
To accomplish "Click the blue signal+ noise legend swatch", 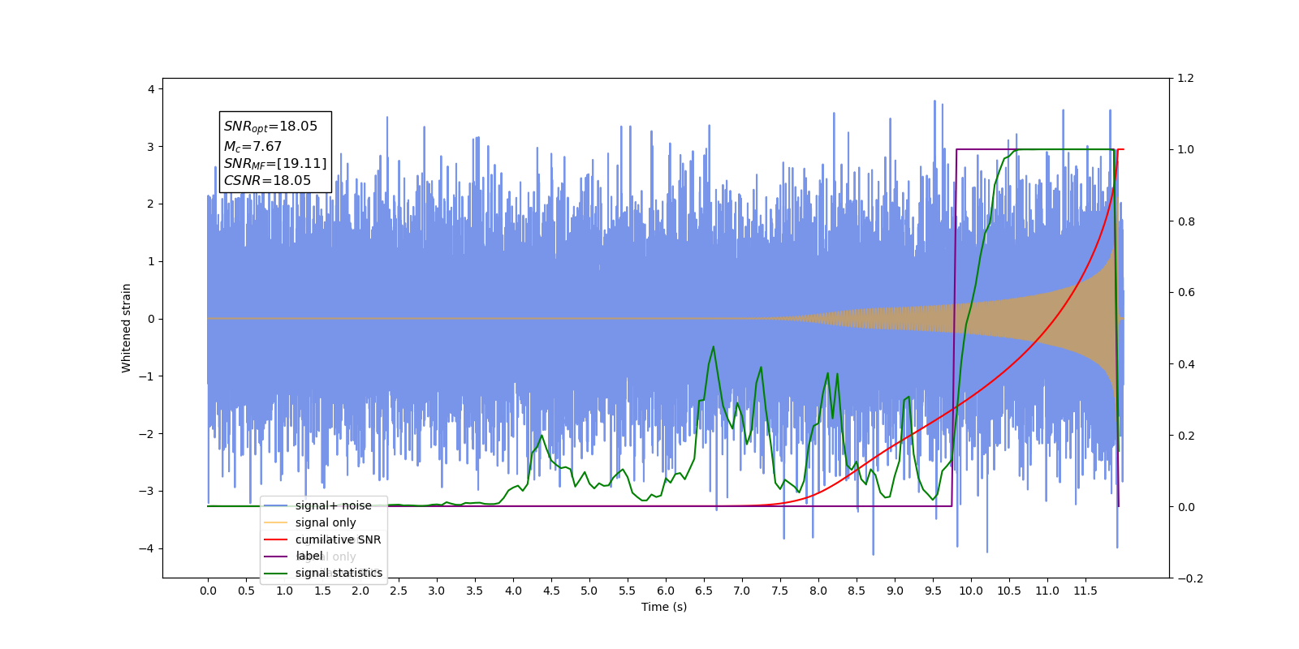I will tap(276, 505).
